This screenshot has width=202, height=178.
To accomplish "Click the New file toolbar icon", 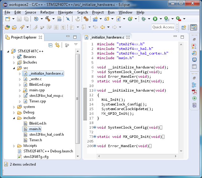I will click(x=8, y=19).
